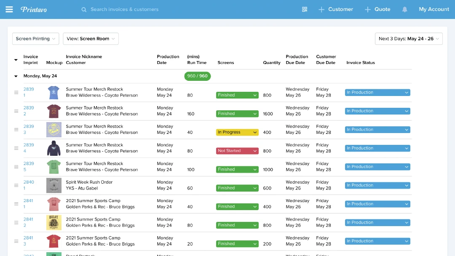Click the drag handle for invoice 2840 imprint 1
Image resolution: width=455 pixels, height=256 pixels.
(x=16, y=185)
